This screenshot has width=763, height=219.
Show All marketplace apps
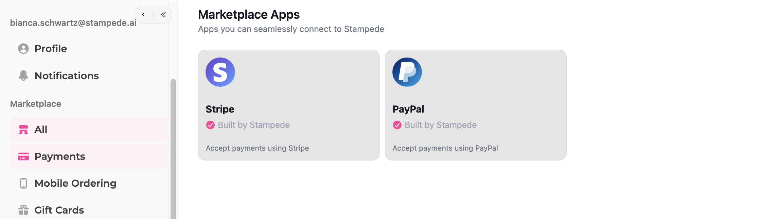[89, 130]
